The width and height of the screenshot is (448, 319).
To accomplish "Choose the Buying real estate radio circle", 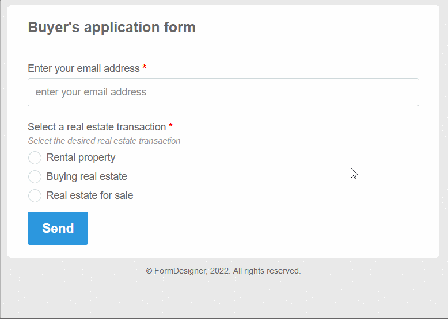I will [x=35, y=176].
